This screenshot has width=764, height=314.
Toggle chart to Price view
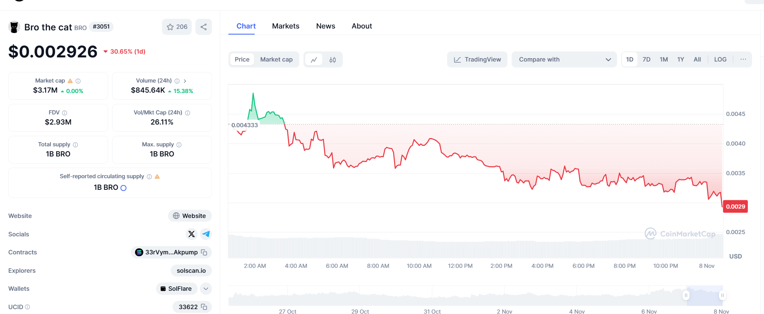[242, 60]
